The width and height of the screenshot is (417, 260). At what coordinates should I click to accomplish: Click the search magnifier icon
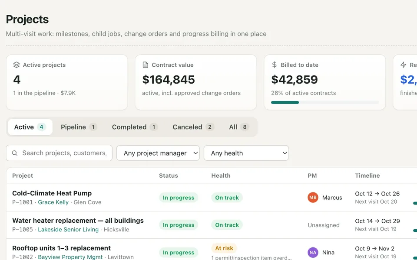coord(15,153)
